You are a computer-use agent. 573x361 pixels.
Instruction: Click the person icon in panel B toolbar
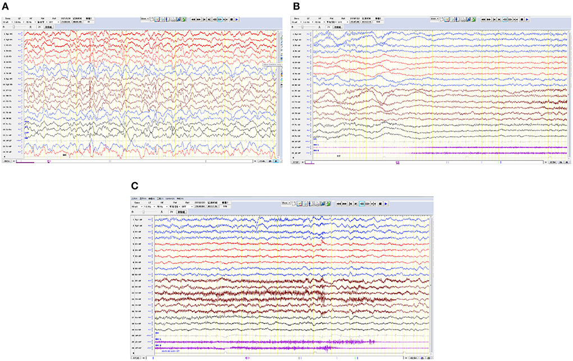pos(457,20)
